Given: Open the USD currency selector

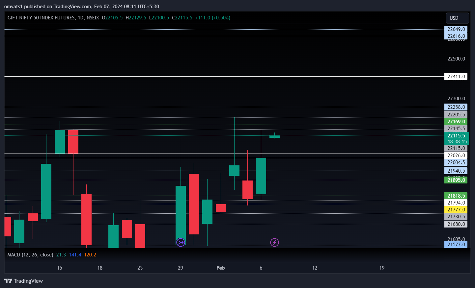Looking at the screenshot, I should tap(457, 18).
